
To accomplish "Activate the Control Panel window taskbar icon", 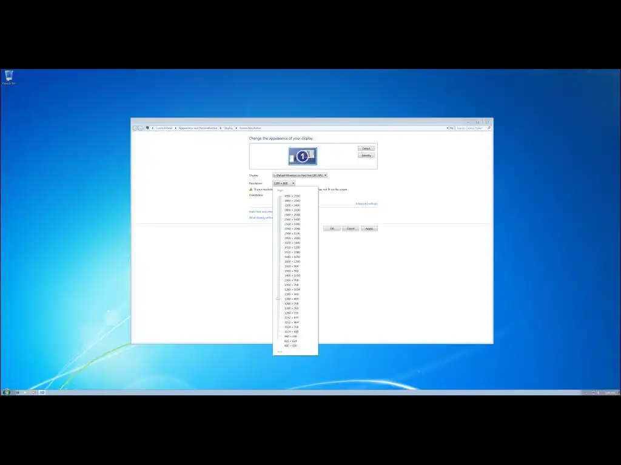I will coord(42,392).
